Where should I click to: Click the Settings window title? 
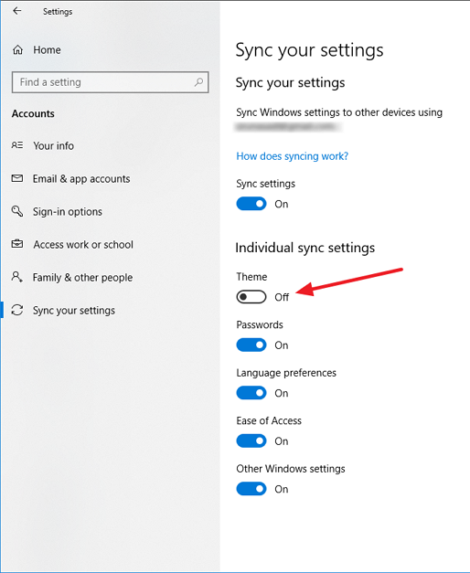(x=58, y=12)
